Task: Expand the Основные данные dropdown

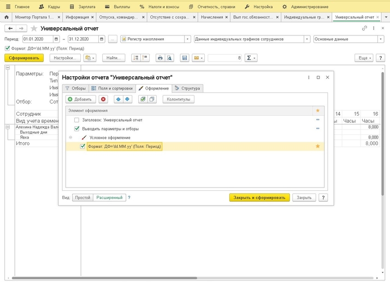Action: coord(381,39)
